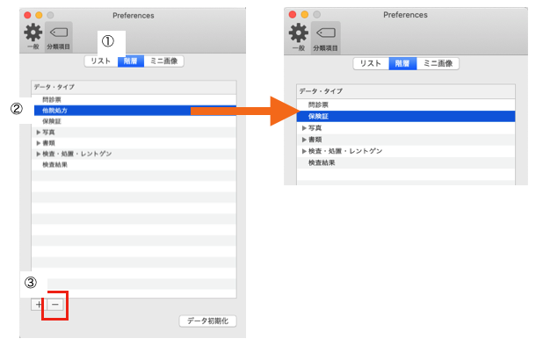Image resolution: width=543 pixels, height=353 pixels.
Task: Expand 写真 in the right window list
Action: [x=304, y=128]
